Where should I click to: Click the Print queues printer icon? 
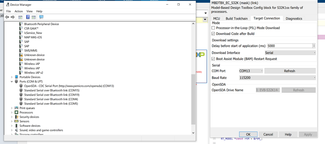[x=16, y=108]
